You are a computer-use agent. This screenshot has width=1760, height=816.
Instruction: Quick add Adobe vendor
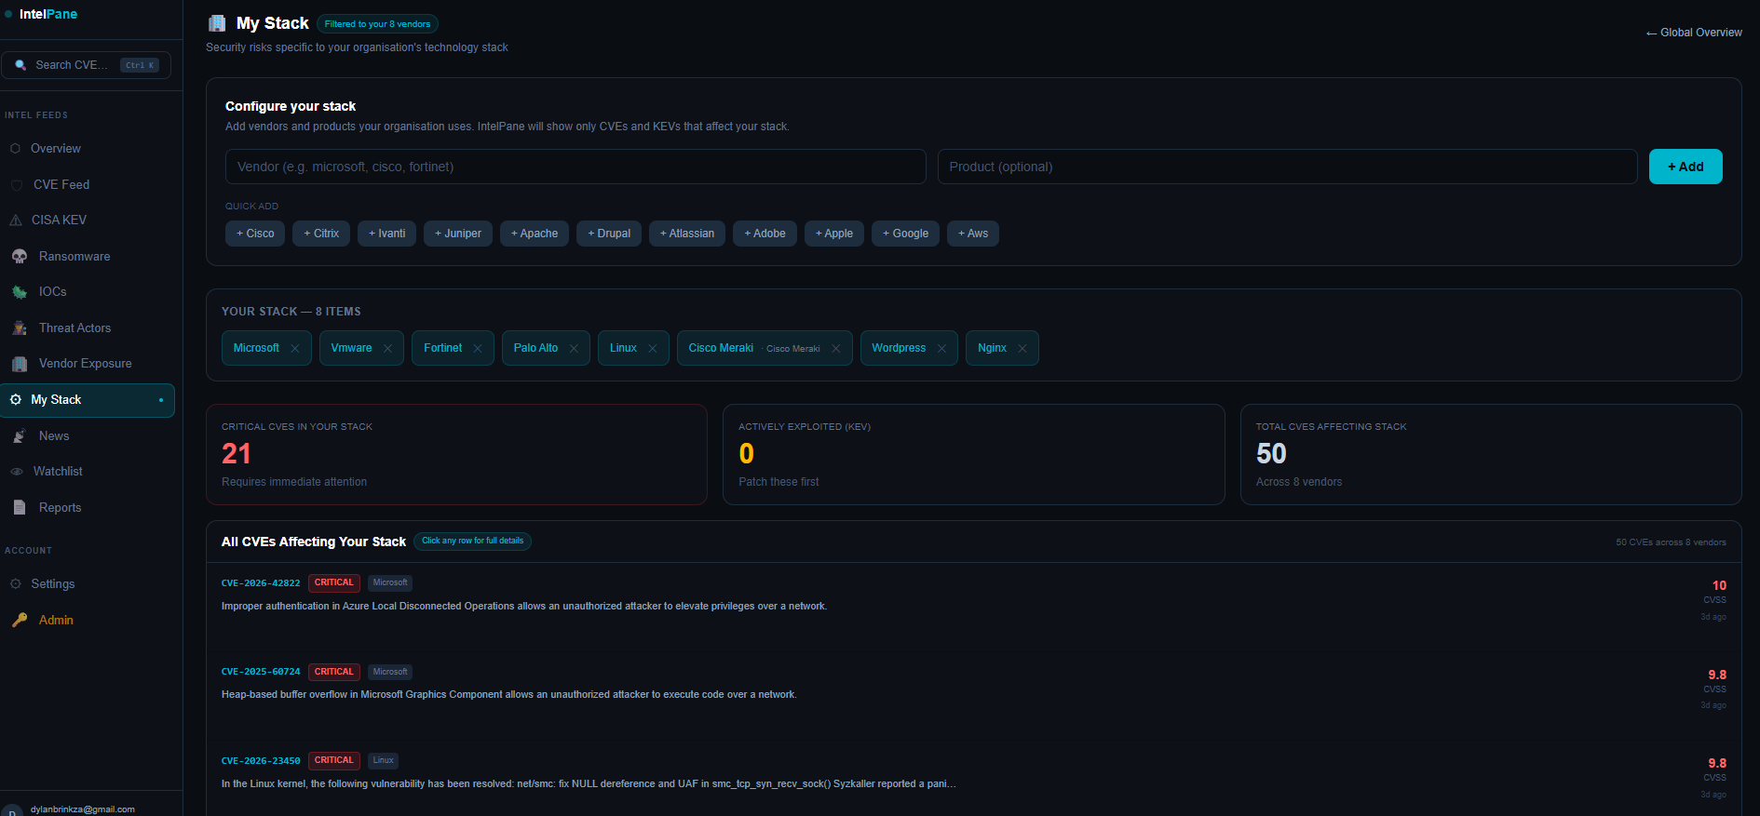(765, 234)
